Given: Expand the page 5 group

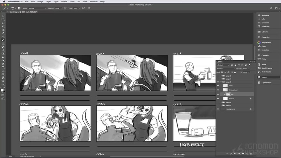Looking at the screenshot, I should [221, 76].
